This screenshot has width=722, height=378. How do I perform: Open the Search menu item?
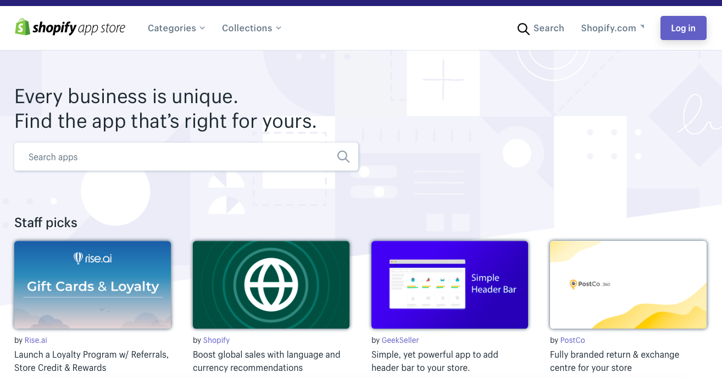[x=541, y=29]
